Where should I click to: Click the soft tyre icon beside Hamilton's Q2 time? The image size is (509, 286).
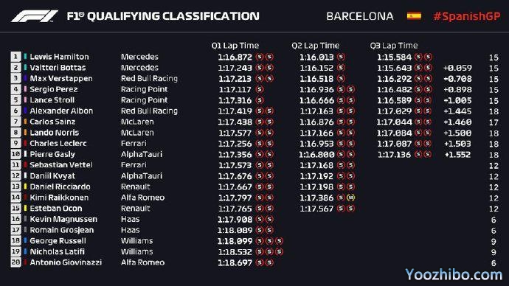[341, 57]
